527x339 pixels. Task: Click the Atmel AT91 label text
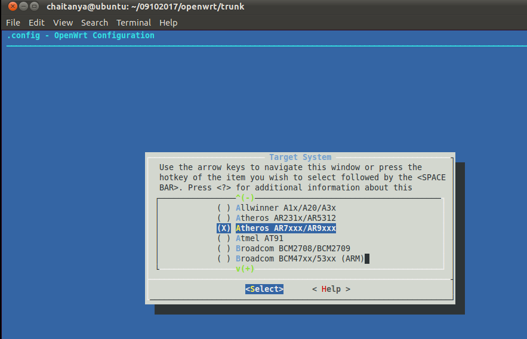260,238
